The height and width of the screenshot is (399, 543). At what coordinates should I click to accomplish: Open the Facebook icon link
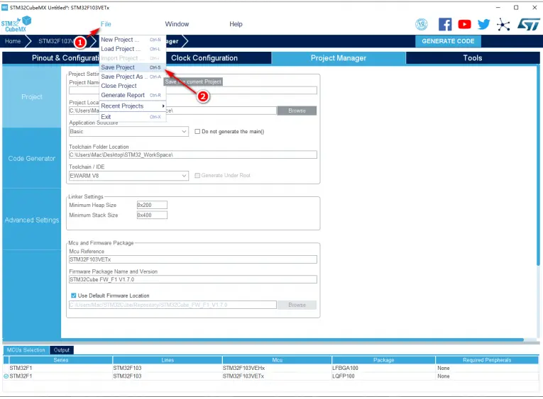445,24
